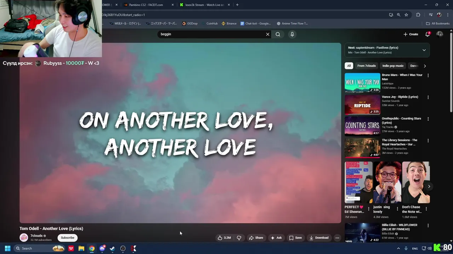
Task: Open the Chrome three-dot menu
Action: [448, 15]
